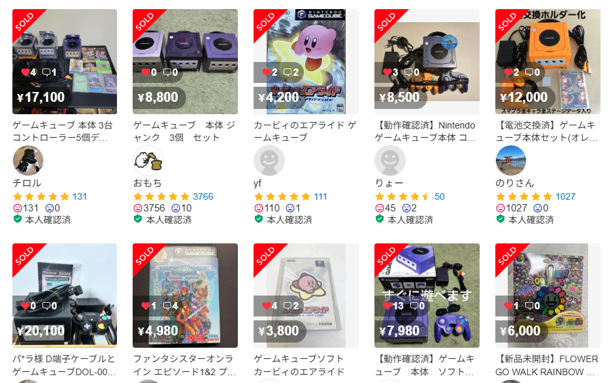Click yf's default gray profile icon
This screenshot has width=611, height=383.
point(269,161)
